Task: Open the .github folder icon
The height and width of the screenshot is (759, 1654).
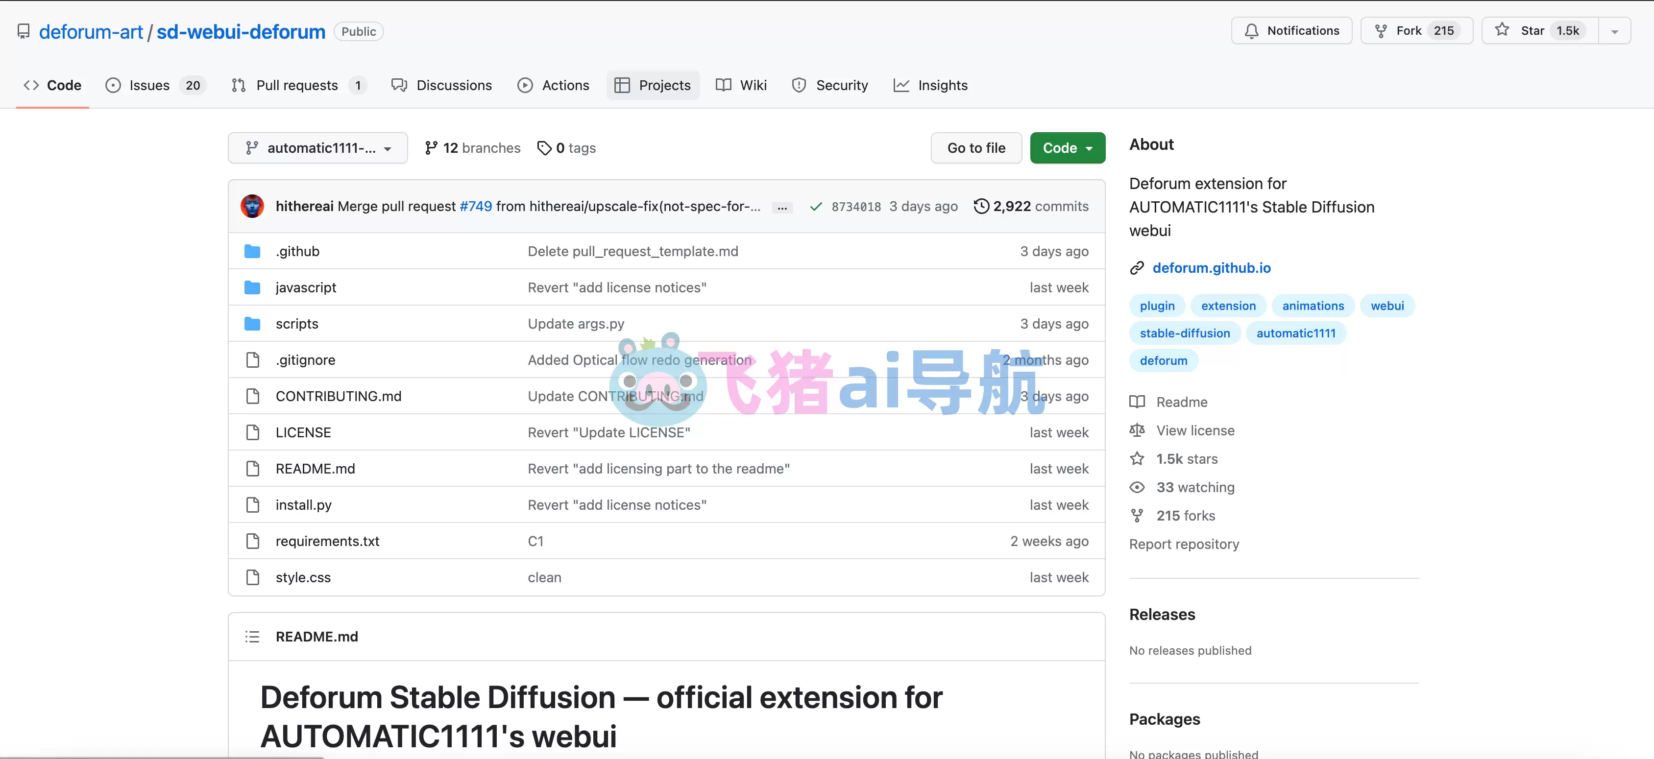Action: pos(252,251)
